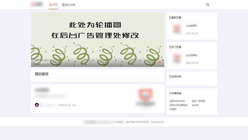Visit the 逗号CMS文章系统 friend link
Image resolution: width=248 pixels, height=140 pixels.
click(x=179, y=105)
